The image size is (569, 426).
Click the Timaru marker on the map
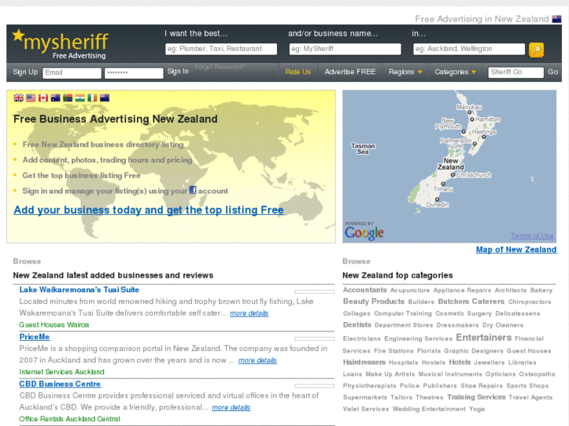coord(443,184)
